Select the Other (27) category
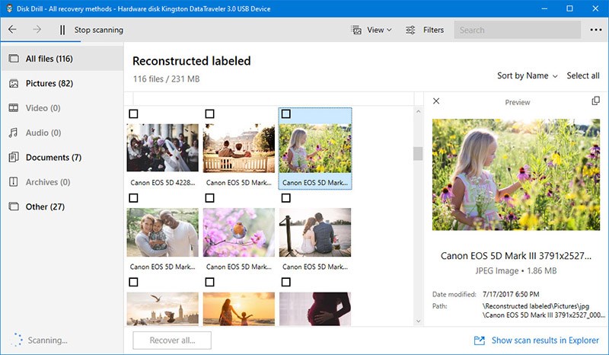The width and height of the screenshot is (609, 355). point(62,206)
